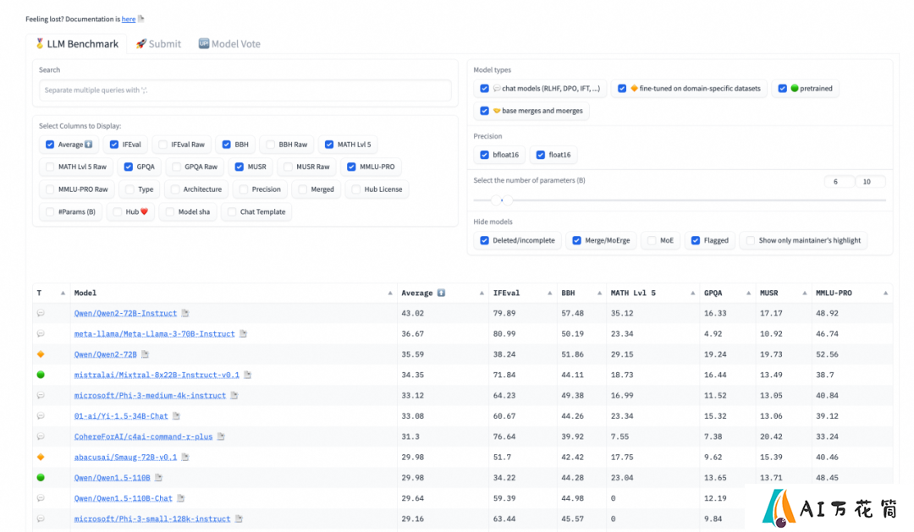Image resolution: width=914 pixels, height=532 pixels.
Task: Open the documentation 'here' link
Action: pyautogui.click(x=129, y=19)
